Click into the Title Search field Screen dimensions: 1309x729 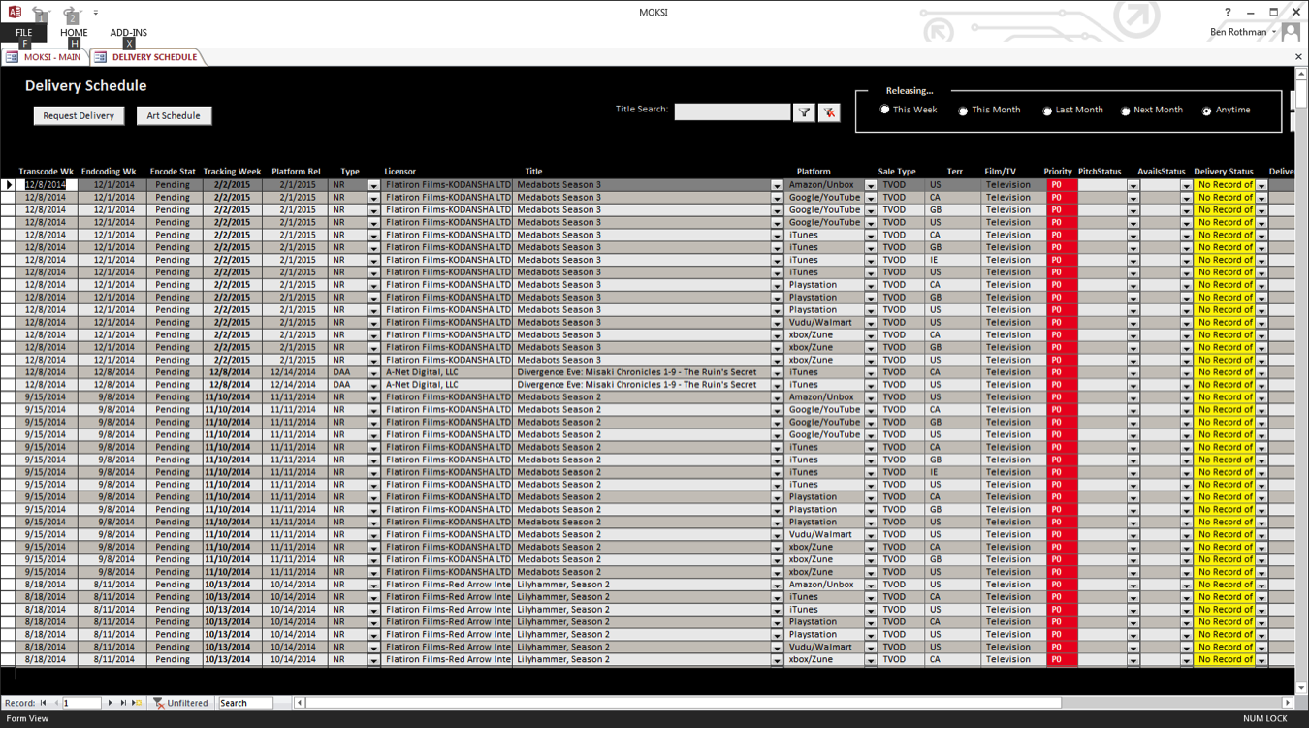click(x=732, y=111)
